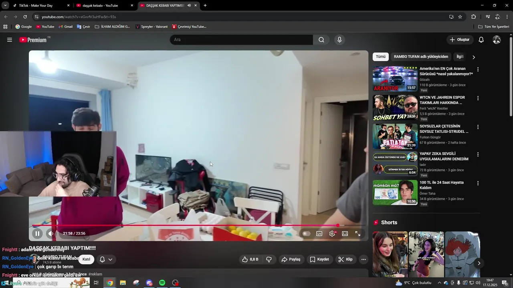The width and height of the screenshot is (513, 288).
Task: Open the 'Spreyler - Valorant' bookmark
Action: [x=151, y=27]
